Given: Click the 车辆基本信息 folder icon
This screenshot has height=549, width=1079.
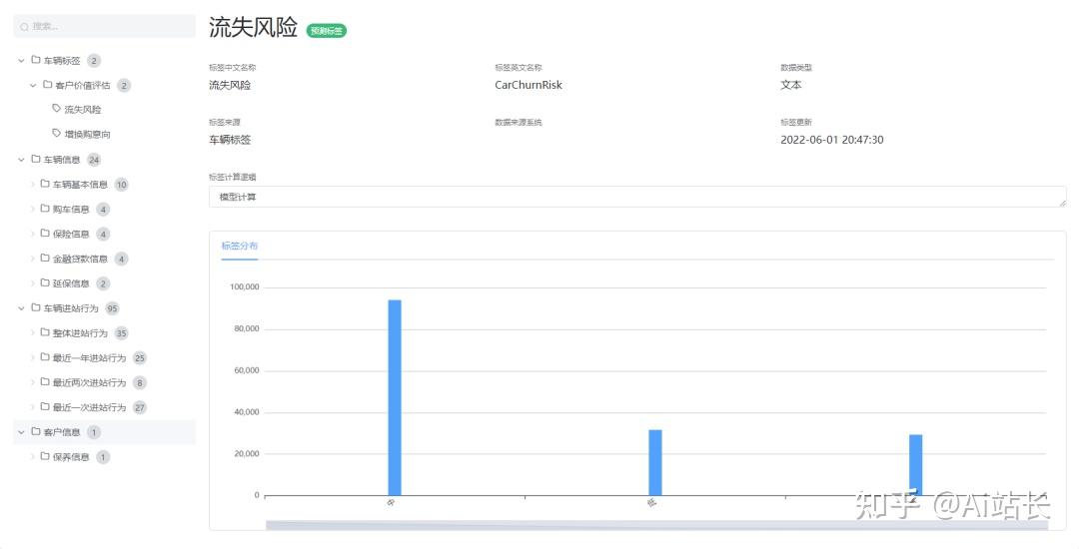Looking at the screenshot, I should pos(45,184).
